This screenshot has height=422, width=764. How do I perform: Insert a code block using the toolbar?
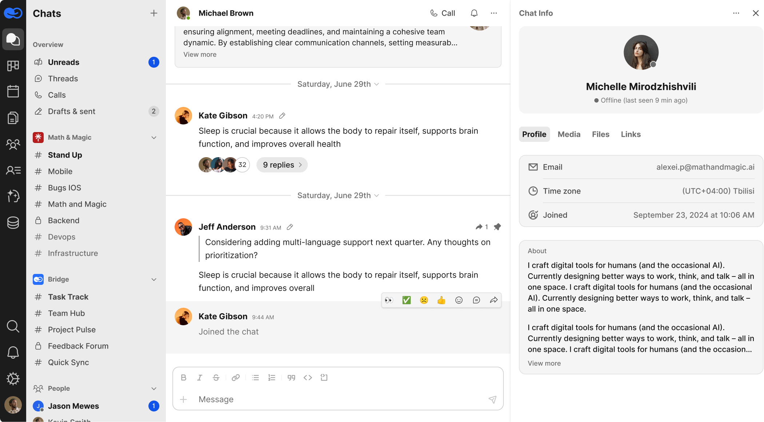click(x=308, y=378)
